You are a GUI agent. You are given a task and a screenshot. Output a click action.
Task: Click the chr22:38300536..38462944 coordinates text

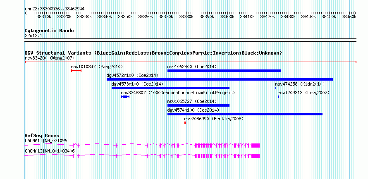[55, 9]
